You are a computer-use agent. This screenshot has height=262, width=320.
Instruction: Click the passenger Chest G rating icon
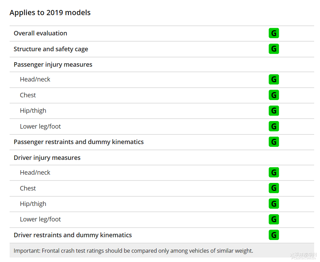(x=274, y=95)
